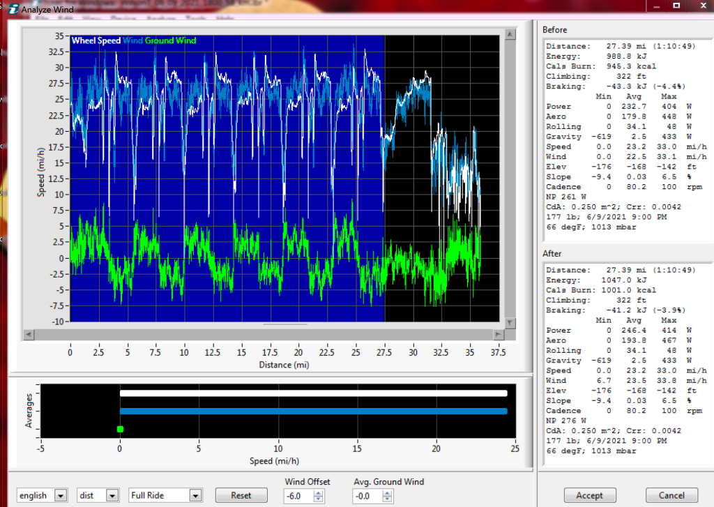The width and height of the screenshot is (714, 507).
Task: Click the white wheel speed average bar
Action: pyautogui.click(x=313, y=393)
